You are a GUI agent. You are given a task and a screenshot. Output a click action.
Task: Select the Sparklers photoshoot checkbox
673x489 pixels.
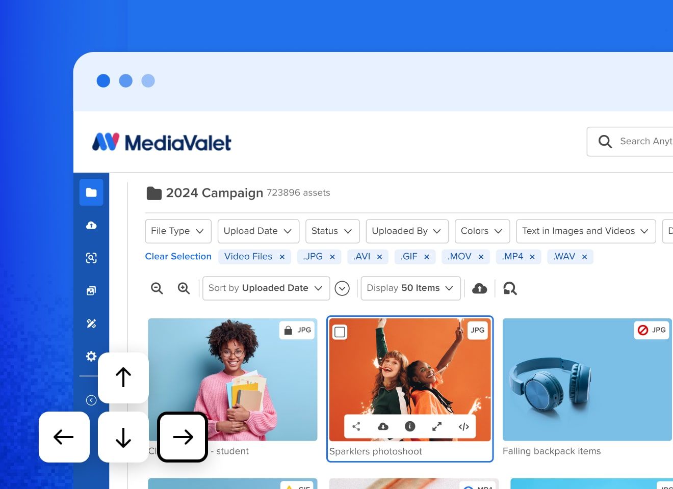pos(340,332)
